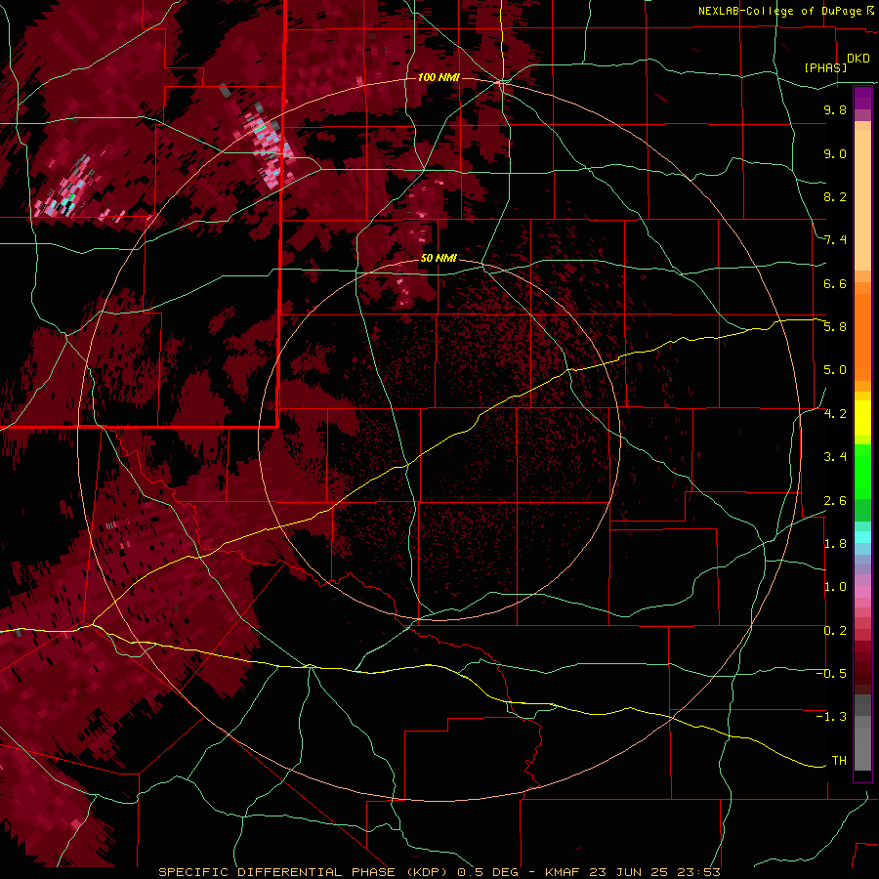Click the -0.5 scale value
Image resolution: width=879 pixels, height=879 pixels.
(x=831, y=674)
